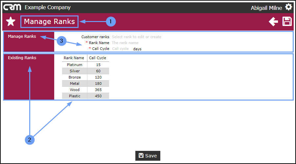Click the Manage Ranks sidebar section label
The image size is (296, 164).
click(22, 36)
